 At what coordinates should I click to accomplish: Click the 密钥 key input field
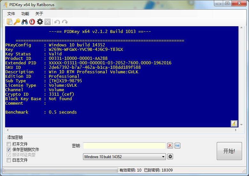pyautogui.click(x=124, y=146)
